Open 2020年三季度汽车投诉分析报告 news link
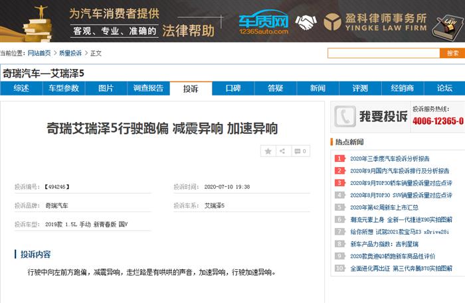 click(390, 158)
